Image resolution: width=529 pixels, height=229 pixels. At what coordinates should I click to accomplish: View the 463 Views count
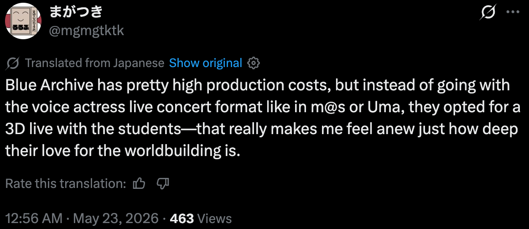pyautogui.click(x=201, y=219)
